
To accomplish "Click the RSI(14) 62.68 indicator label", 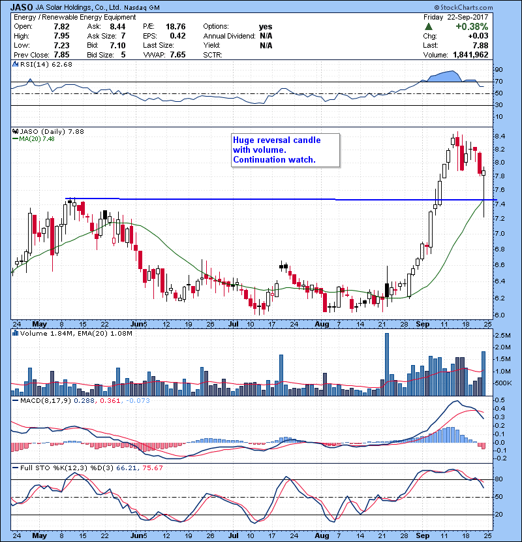I will click(46, 64).
